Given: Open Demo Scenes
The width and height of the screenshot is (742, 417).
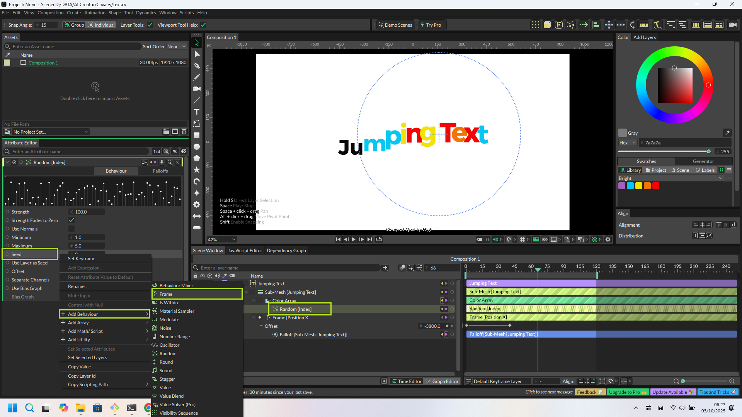Looking at the screenshot, I should (395, 25).
